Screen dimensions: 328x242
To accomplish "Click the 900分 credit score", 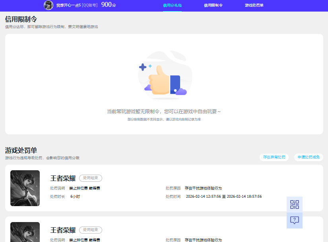I will (109, 5).
